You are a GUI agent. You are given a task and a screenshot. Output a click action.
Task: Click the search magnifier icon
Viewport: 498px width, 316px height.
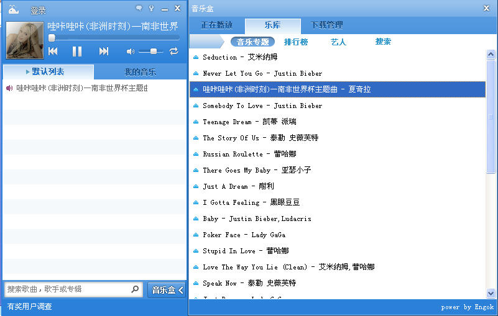point(135,289)
